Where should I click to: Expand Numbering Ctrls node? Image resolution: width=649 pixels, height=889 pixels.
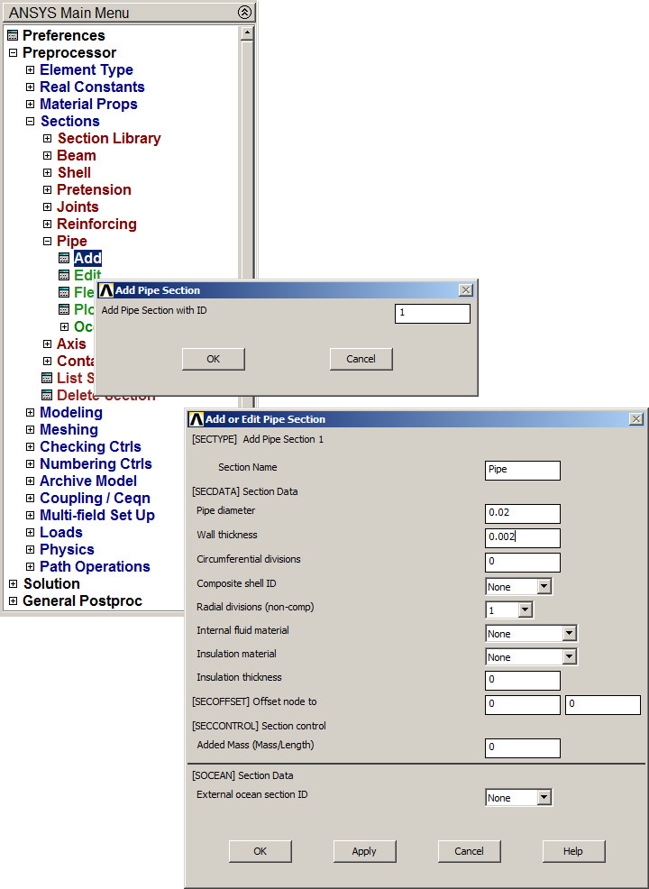30,463
